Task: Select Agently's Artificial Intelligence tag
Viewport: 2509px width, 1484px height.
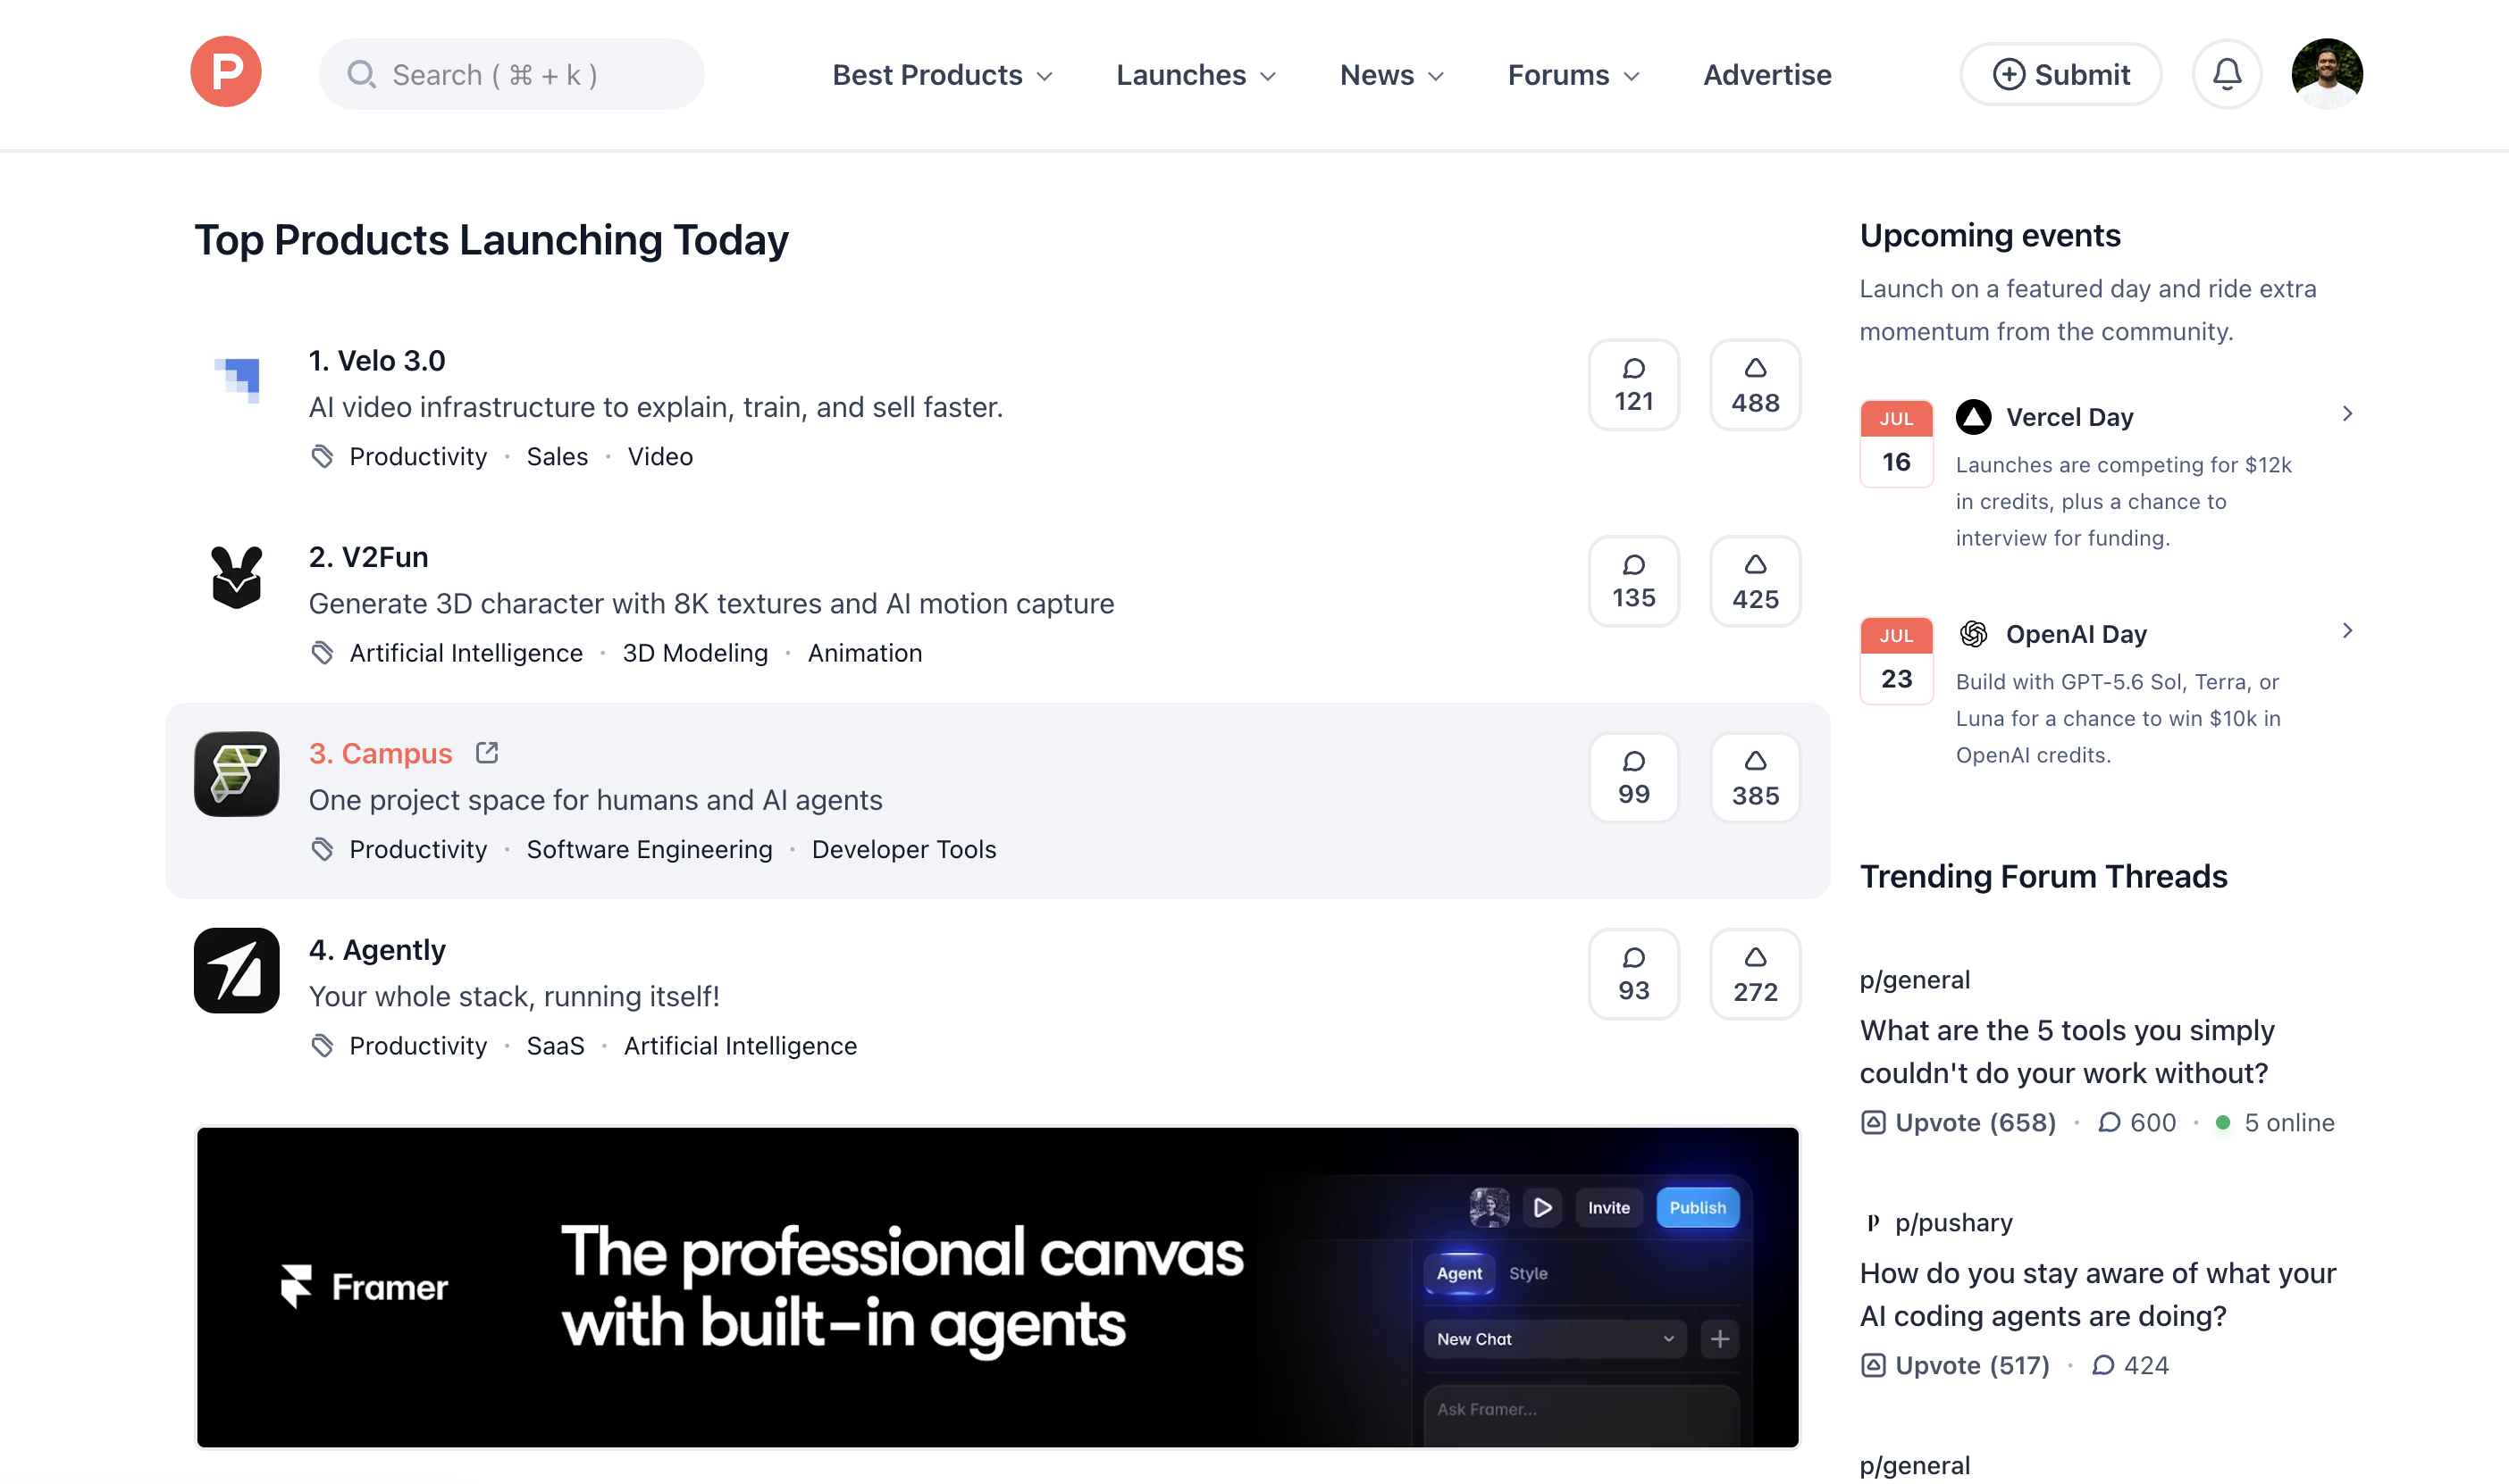Action: [741, 1045]
